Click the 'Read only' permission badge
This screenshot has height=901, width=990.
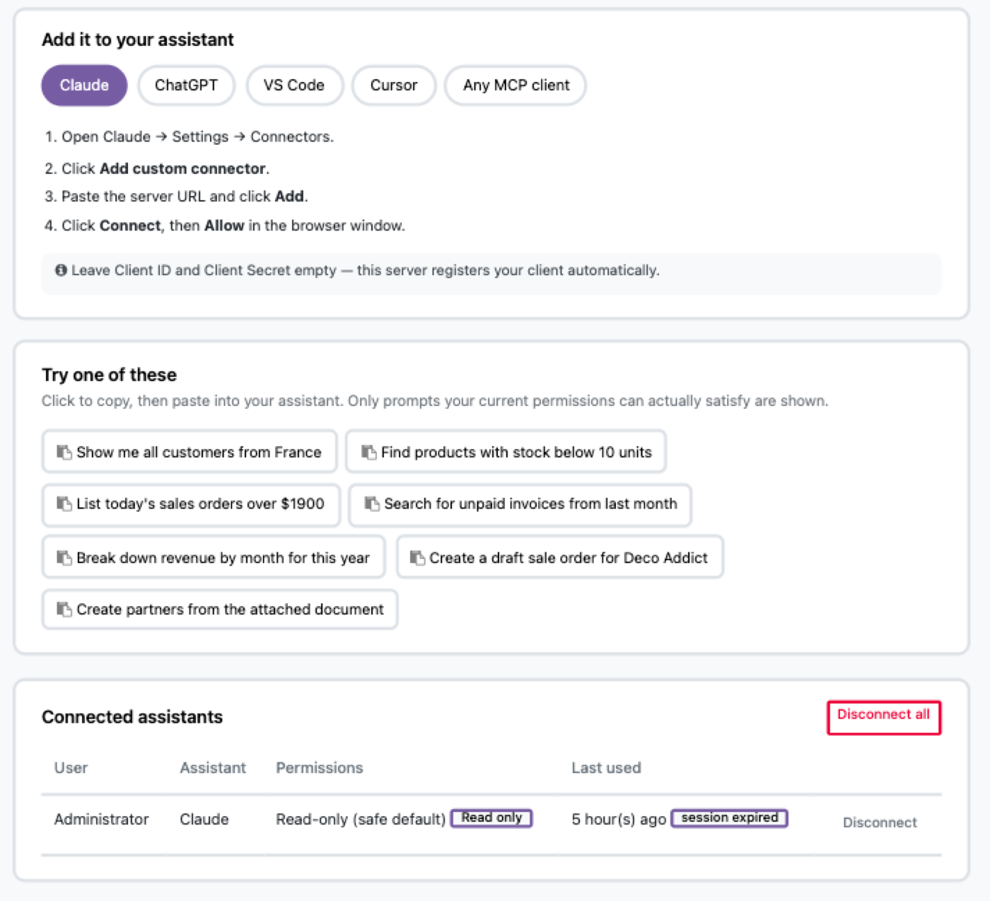pyautogui.click(x=491, y=818)
